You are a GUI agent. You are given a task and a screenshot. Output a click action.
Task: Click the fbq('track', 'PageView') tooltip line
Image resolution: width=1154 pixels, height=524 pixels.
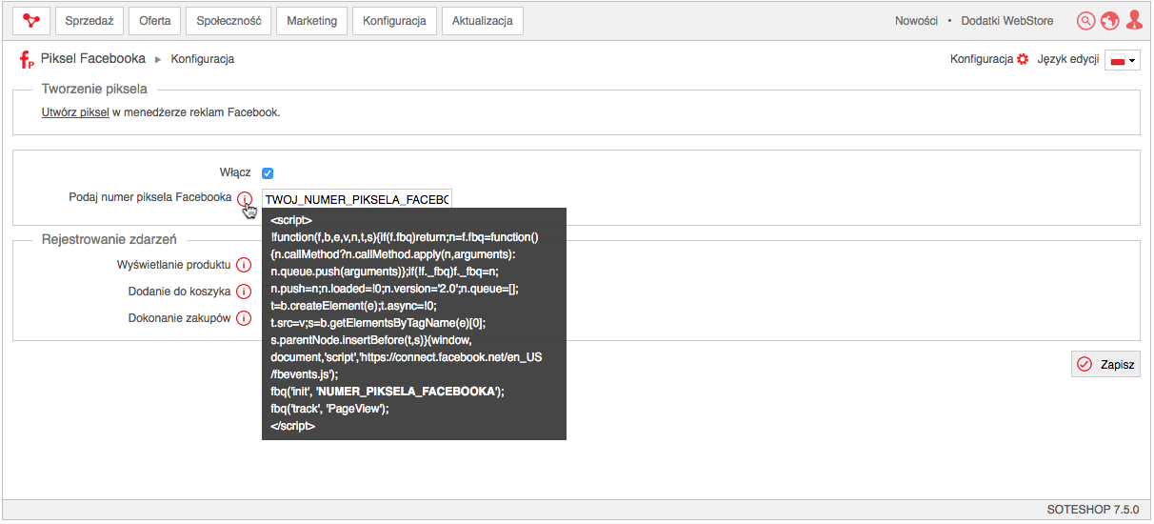pos(330,409)
